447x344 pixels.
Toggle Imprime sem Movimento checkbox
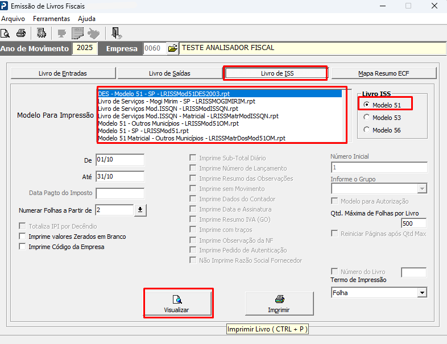[193, 188]
